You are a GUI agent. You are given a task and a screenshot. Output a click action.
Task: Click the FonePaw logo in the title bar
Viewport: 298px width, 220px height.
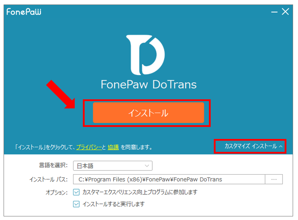click(24, 12)
